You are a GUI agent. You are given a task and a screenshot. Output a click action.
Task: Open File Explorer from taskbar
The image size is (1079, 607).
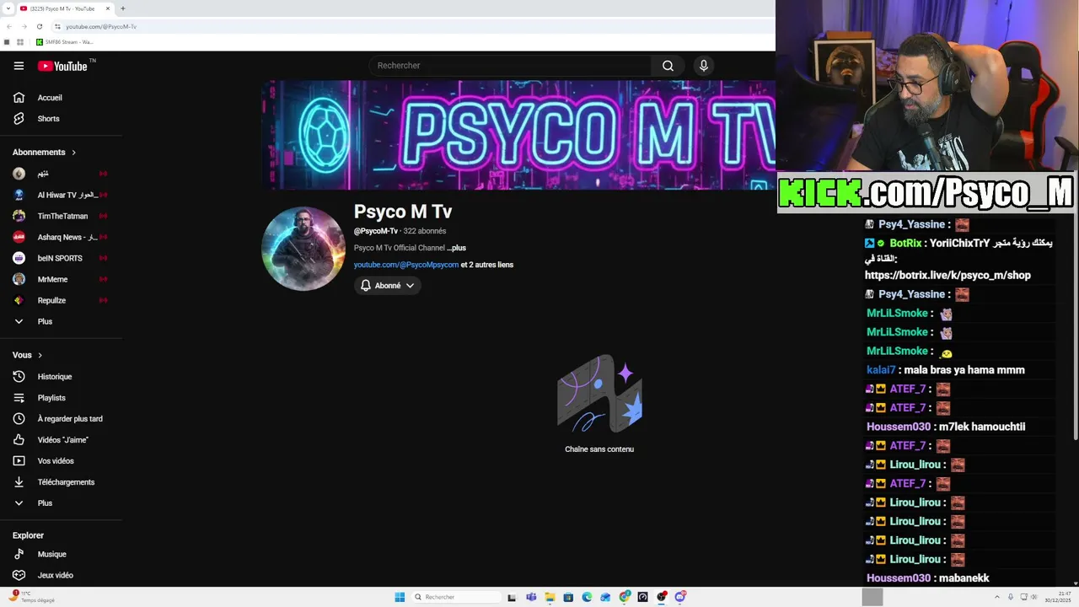(550, 597)
